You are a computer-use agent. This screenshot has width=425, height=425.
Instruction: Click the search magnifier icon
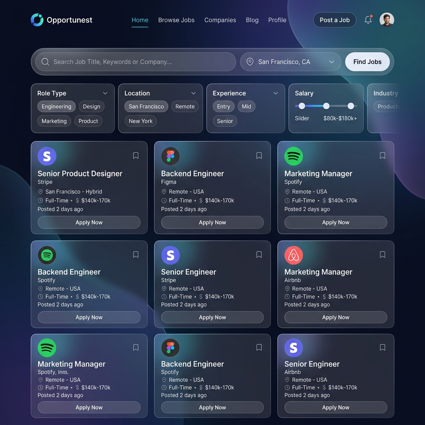tap(45, 62)
